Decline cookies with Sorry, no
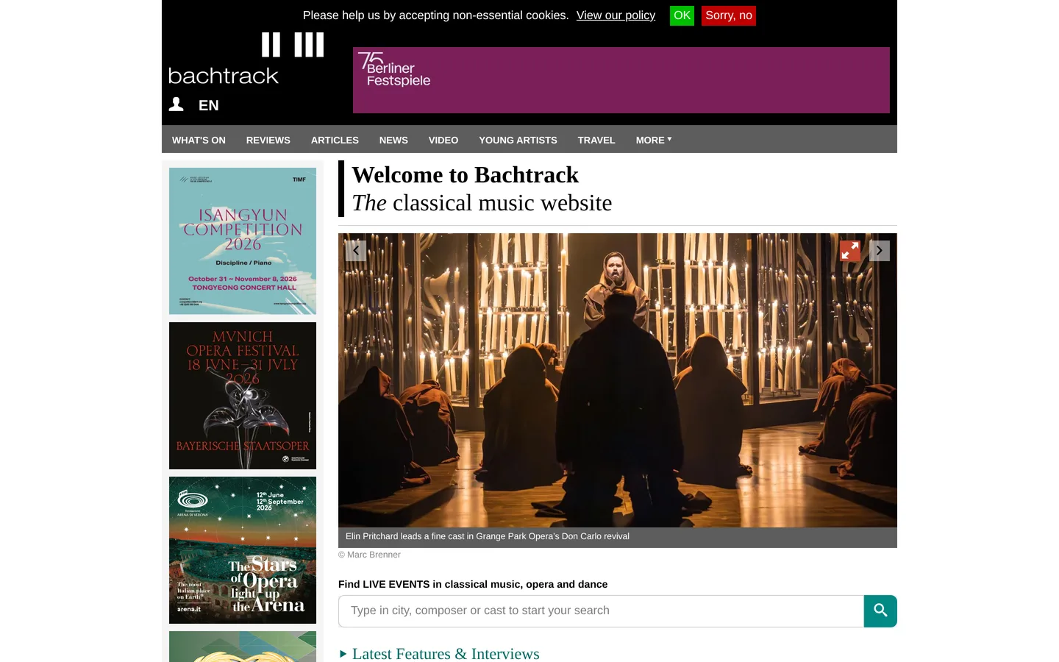1059x662 pixels. (x=729, y=15)
